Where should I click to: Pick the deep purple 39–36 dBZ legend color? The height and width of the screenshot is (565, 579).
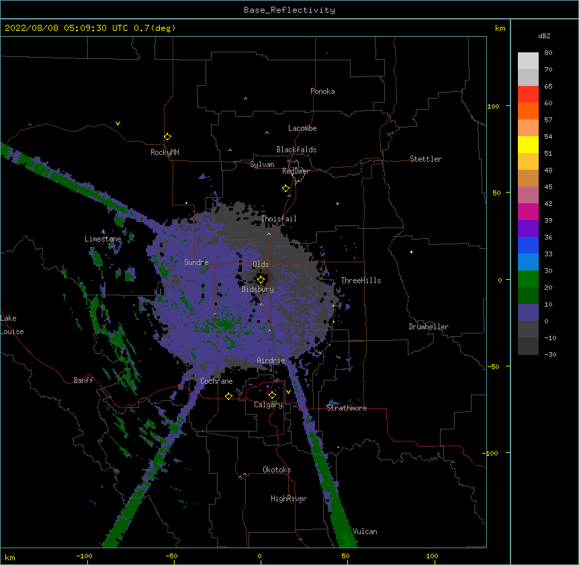coord(528,229)
